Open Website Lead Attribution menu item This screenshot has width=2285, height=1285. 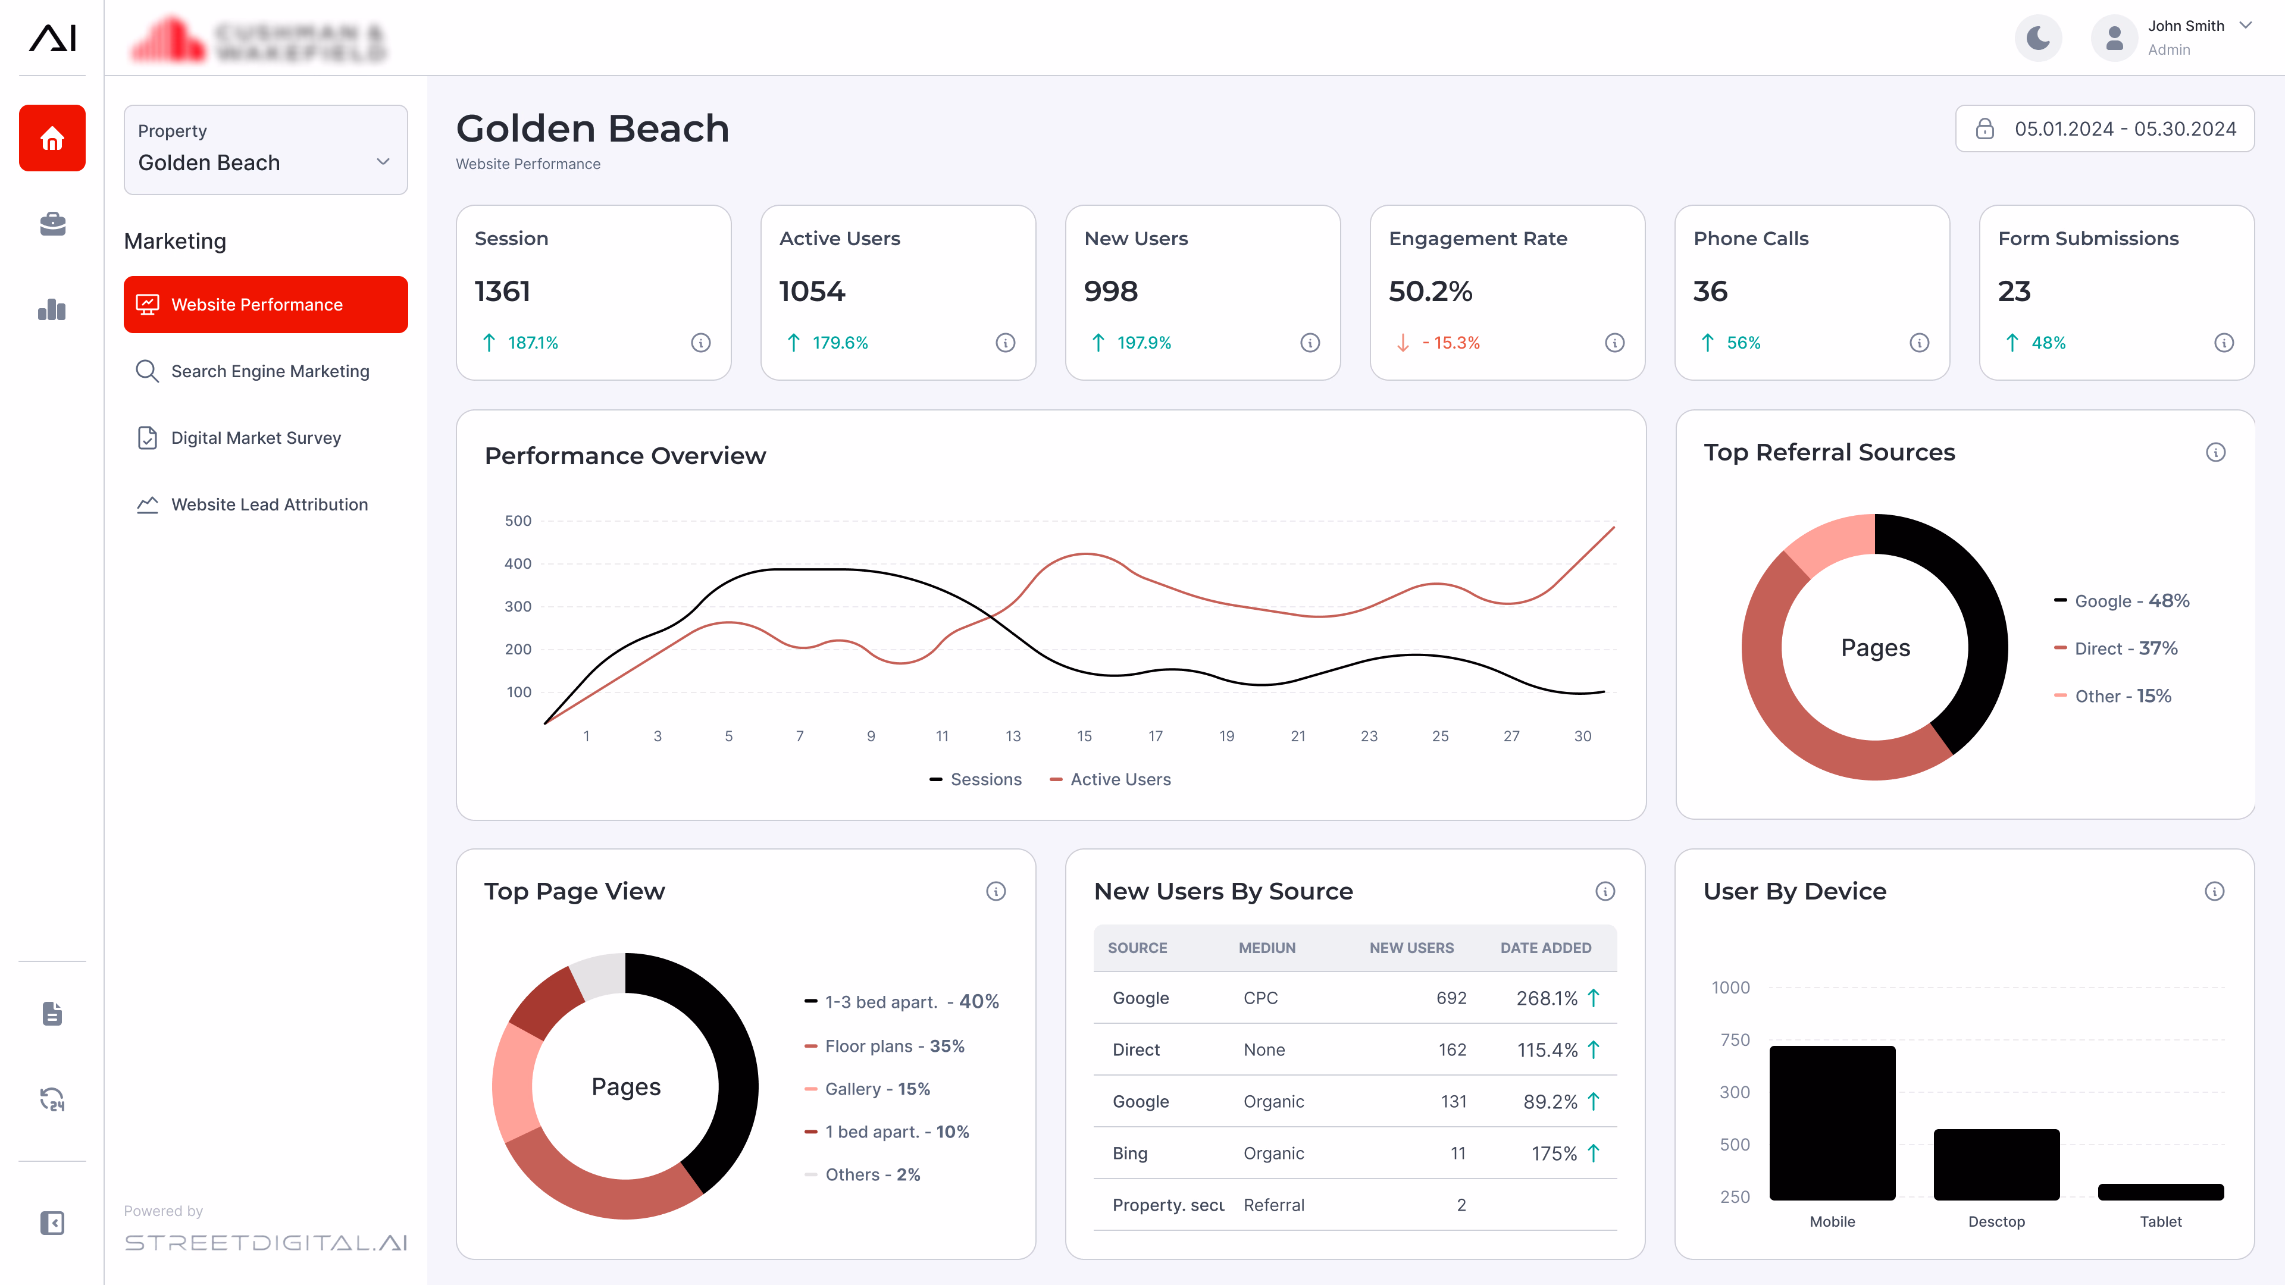tap(266, 504)
